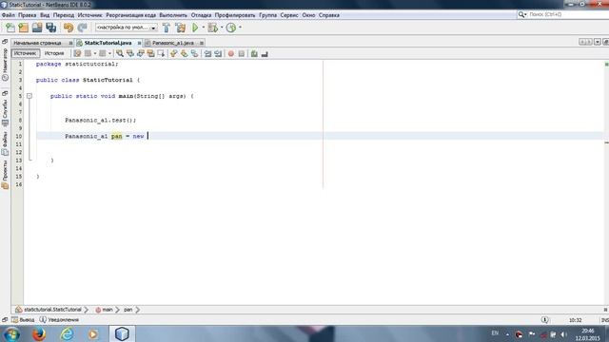Viewport: 609px width, 342px height.
Task: Click the Build Project hammer icon
Action: click(x=167, y=28)
